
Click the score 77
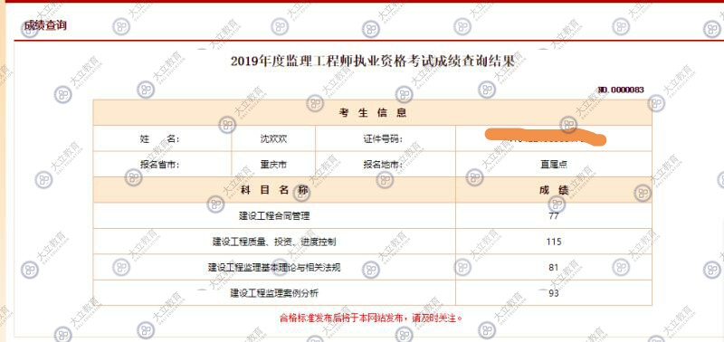pos(554,215)
